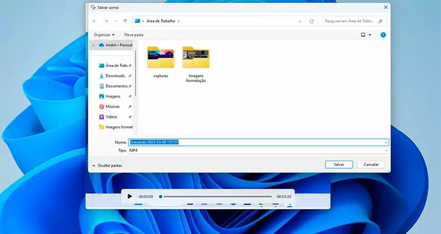The image size is (441, 234).
Task: Create a Nova pasta
Action: (x=134, y=35)
